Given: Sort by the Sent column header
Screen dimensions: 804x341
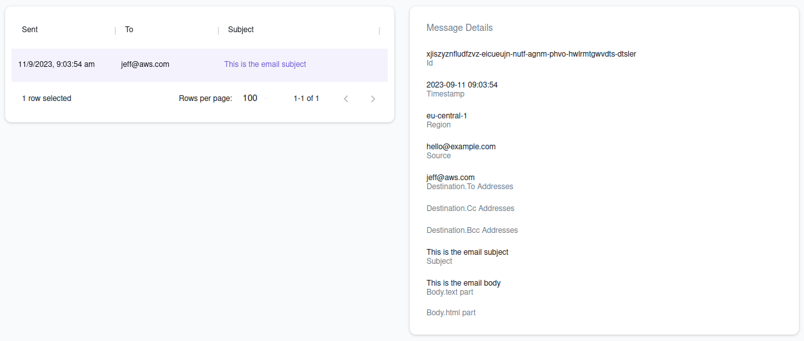Looking at the screenshot, I should [x=30, y=30].
